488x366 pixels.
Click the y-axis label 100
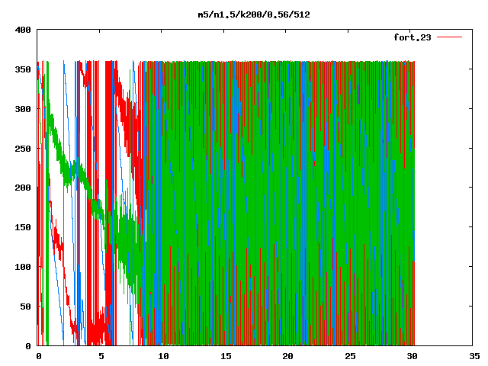23,267
